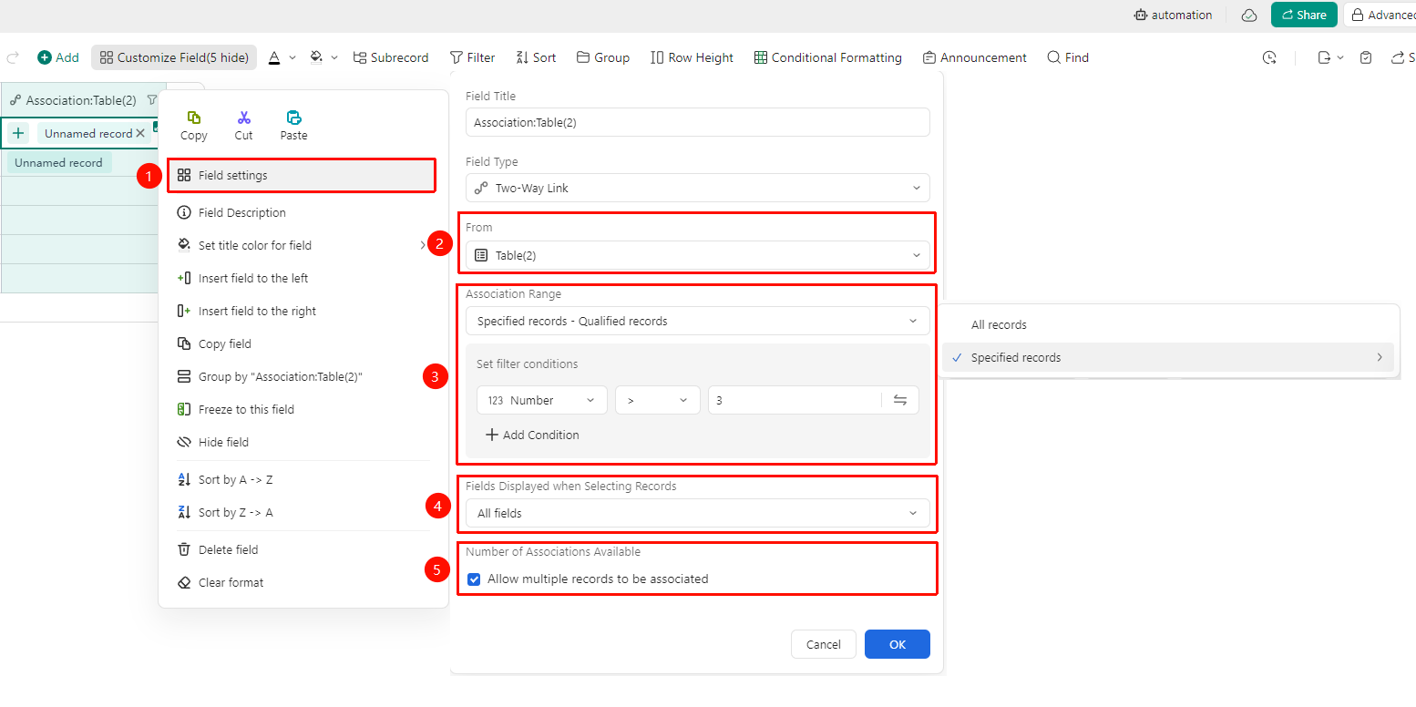Open the Group tool in the toolbar
The width and height of the screenshot is (1416, 707).
603,57
